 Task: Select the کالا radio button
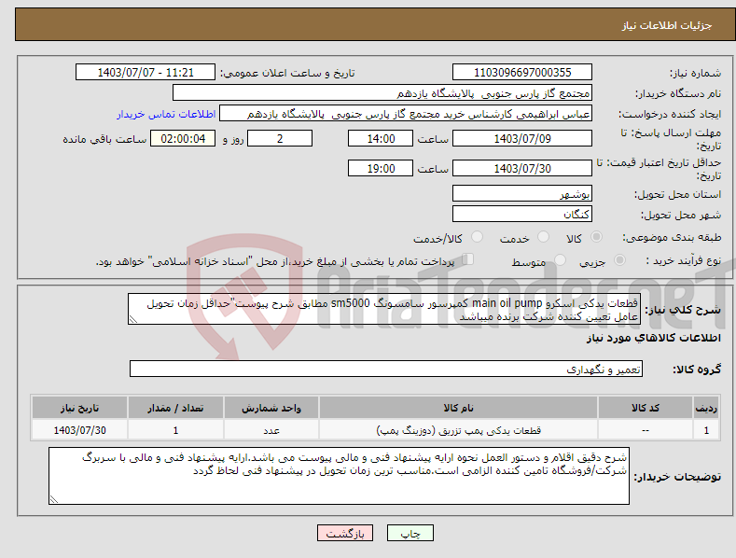click(596, 237)
